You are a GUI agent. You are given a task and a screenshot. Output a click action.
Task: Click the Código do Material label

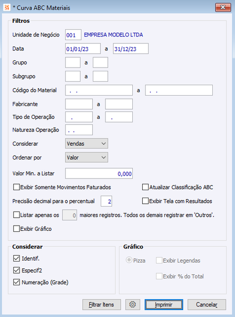[34, 90]
